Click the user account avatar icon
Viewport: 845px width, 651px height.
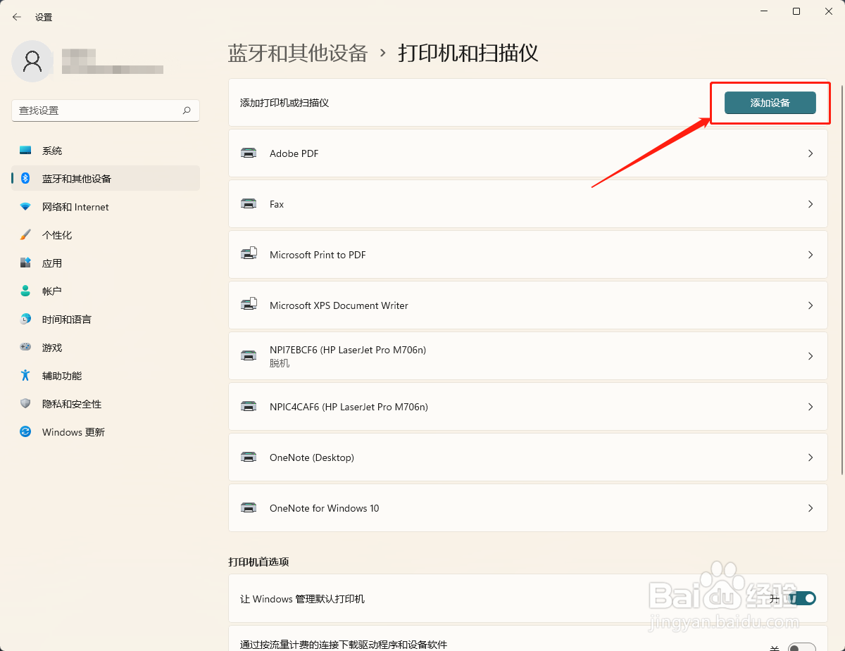click(32, 61)
